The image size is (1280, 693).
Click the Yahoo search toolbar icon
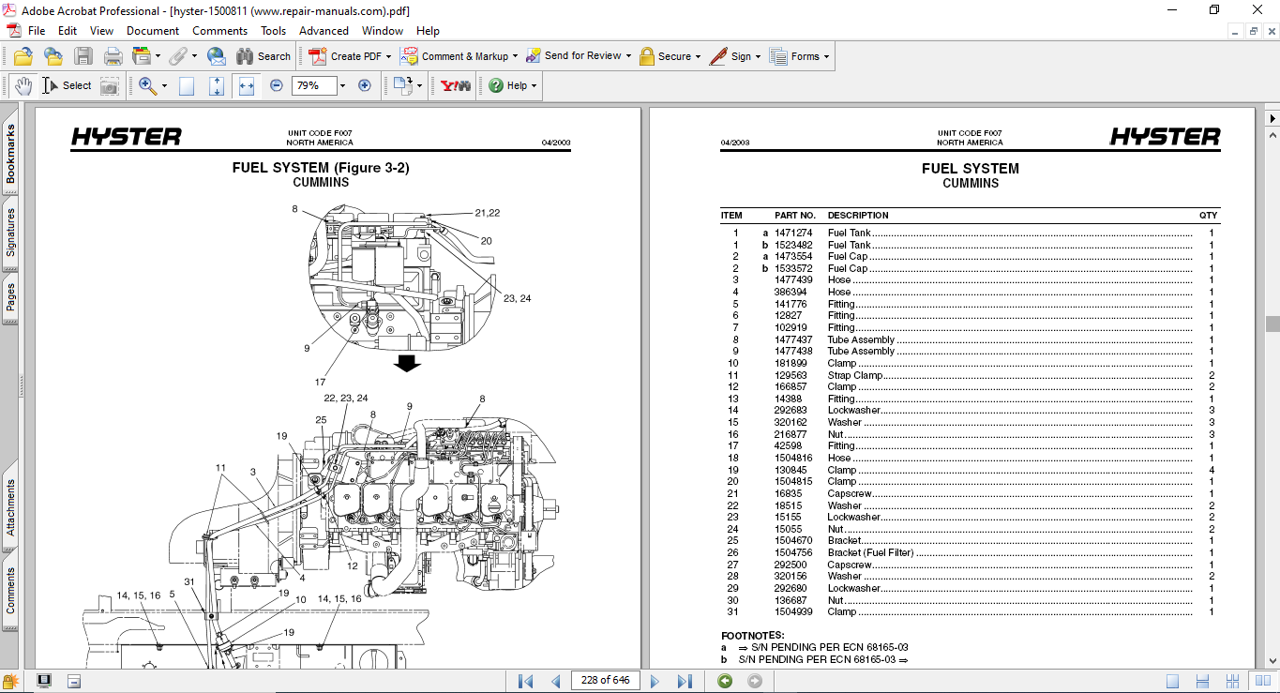pos(456,85)
